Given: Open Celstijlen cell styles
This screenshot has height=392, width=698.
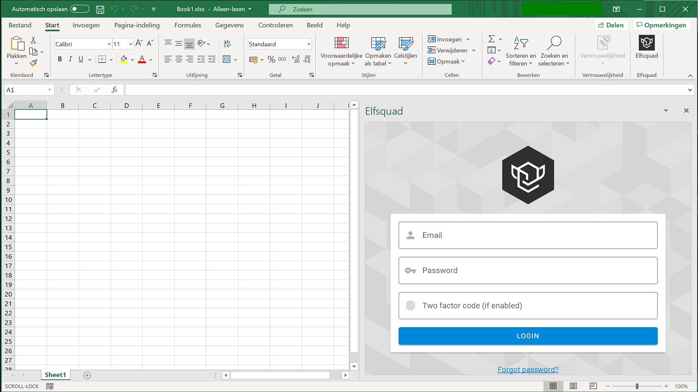Looking at the screenshot, I should (x=406, y=52).
